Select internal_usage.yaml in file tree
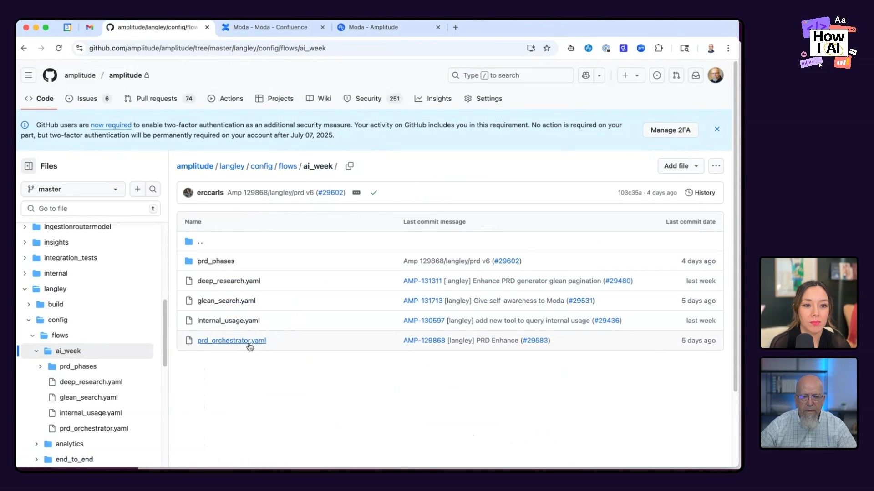 pyautogui.click(x=91, y=413)
